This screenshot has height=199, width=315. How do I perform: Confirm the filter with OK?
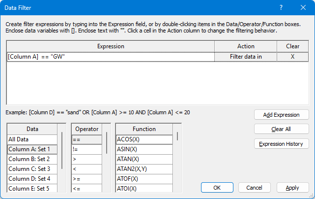tap(217, 188)
